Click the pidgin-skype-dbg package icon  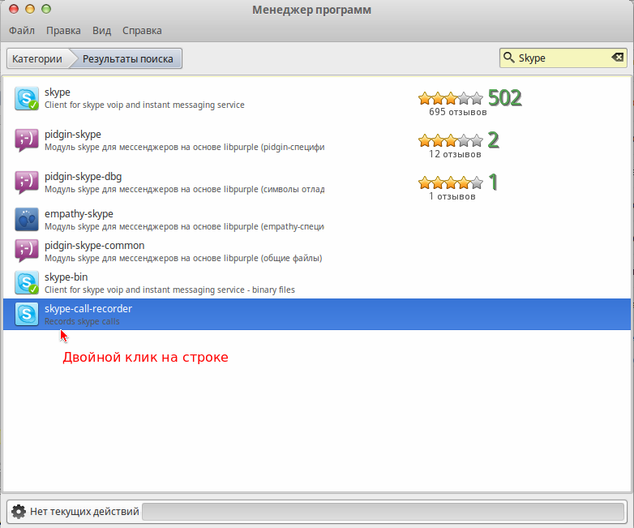tap(27, 182)
